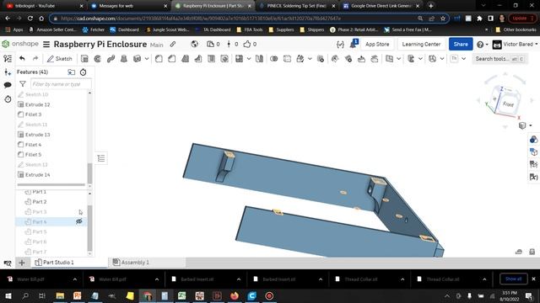This screenshot has height=303, width=540.
Task: Toggle the feature list filter funnel
Action: [x=23, y=84]
